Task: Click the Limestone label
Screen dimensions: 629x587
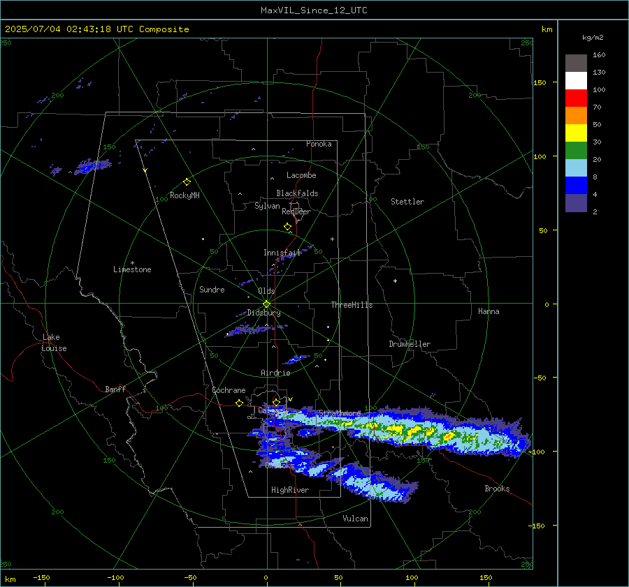Action: (x=132, y=269)
